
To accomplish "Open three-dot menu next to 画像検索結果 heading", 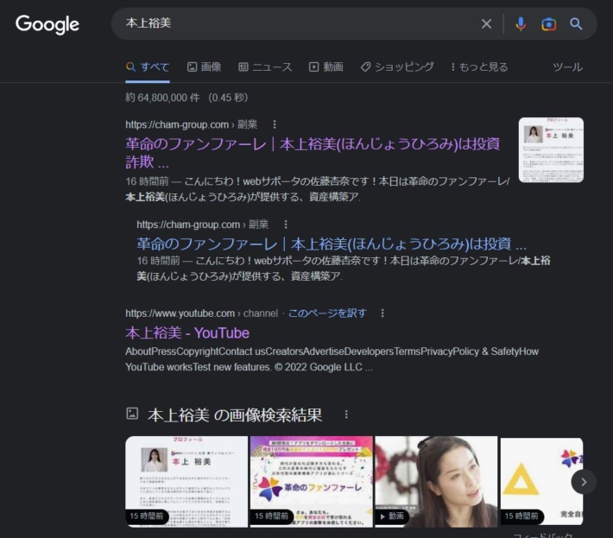I will click(x=346, y=415).
